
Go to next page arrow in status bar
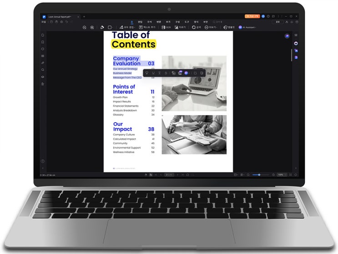coord(177,175)
